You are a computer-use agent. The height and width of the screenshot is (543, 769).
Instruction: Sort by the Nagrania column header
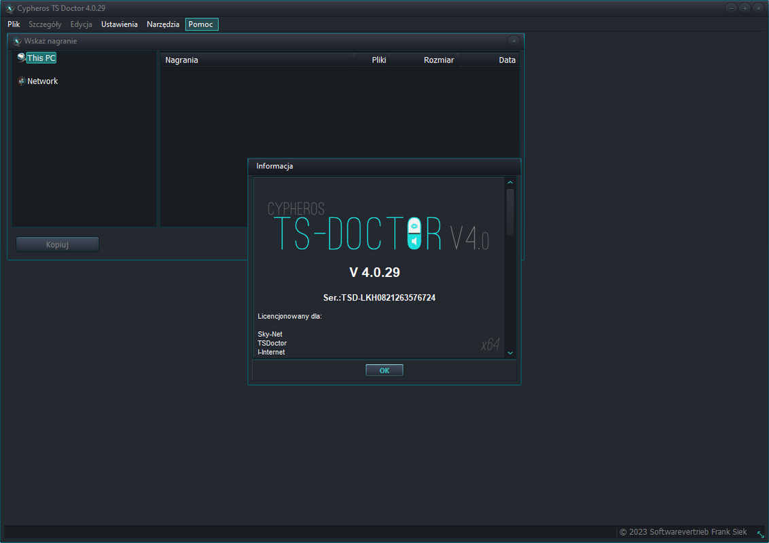pos(257,60)
